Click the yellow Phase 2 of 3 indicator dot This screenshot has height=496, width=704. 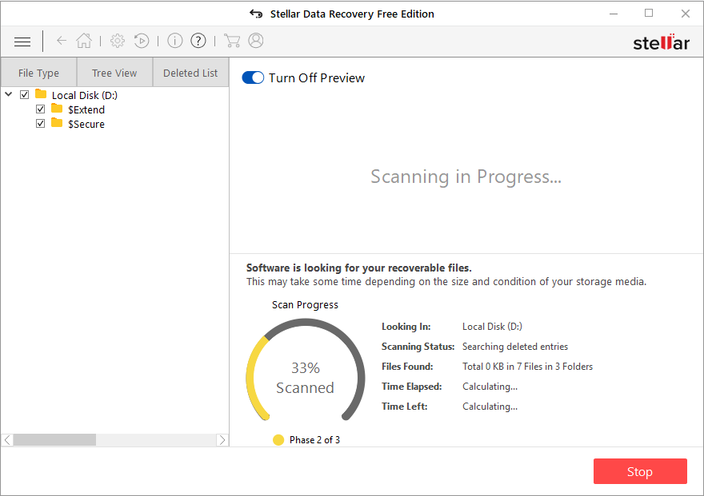click(x=278, y=440)
